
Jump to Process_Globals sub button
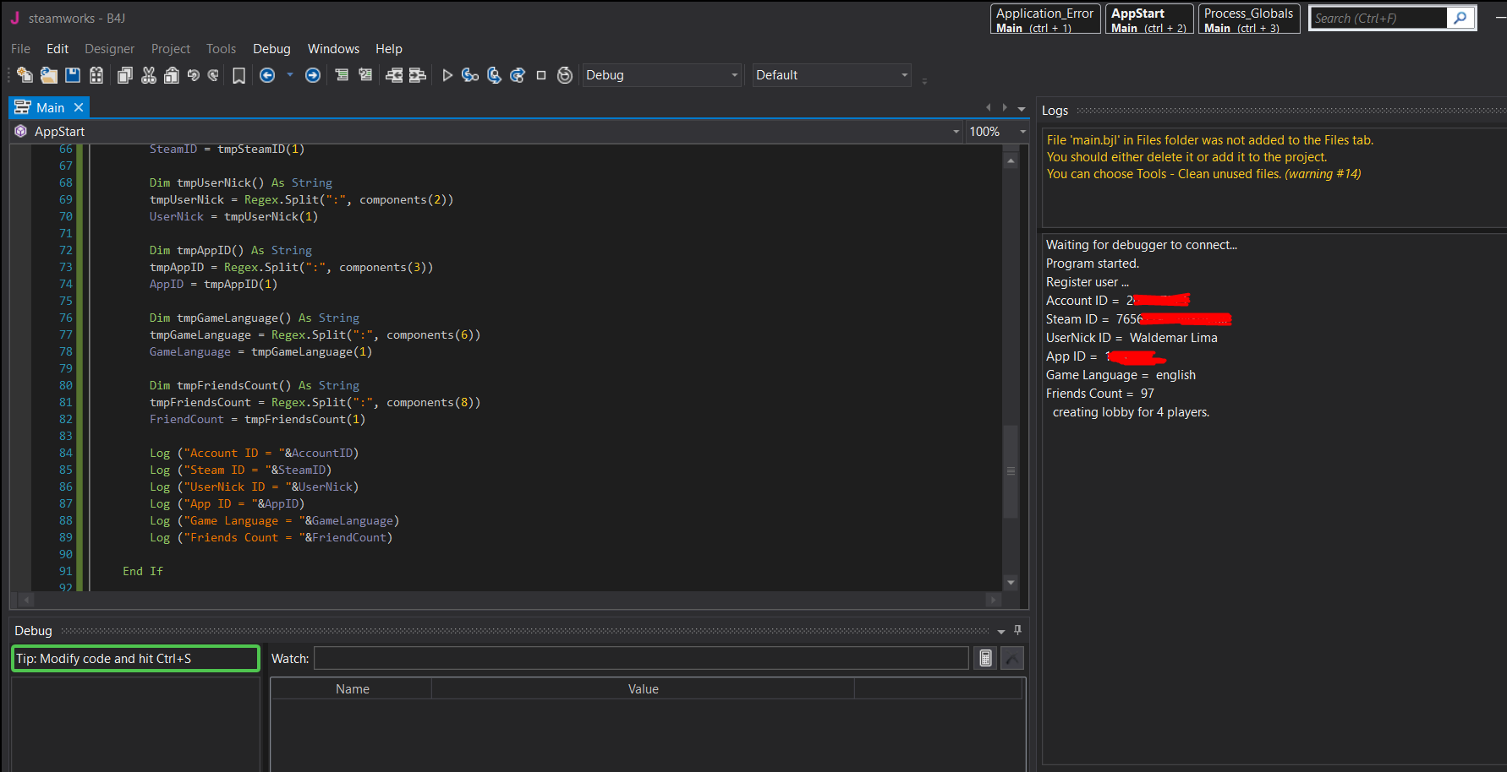(1248, 19)
